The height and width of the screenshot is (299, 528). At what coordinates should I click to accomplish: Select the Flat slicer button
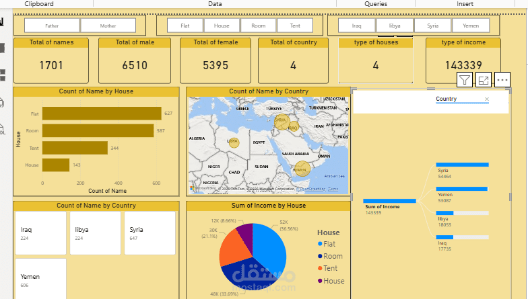click(x=185, y=26)
